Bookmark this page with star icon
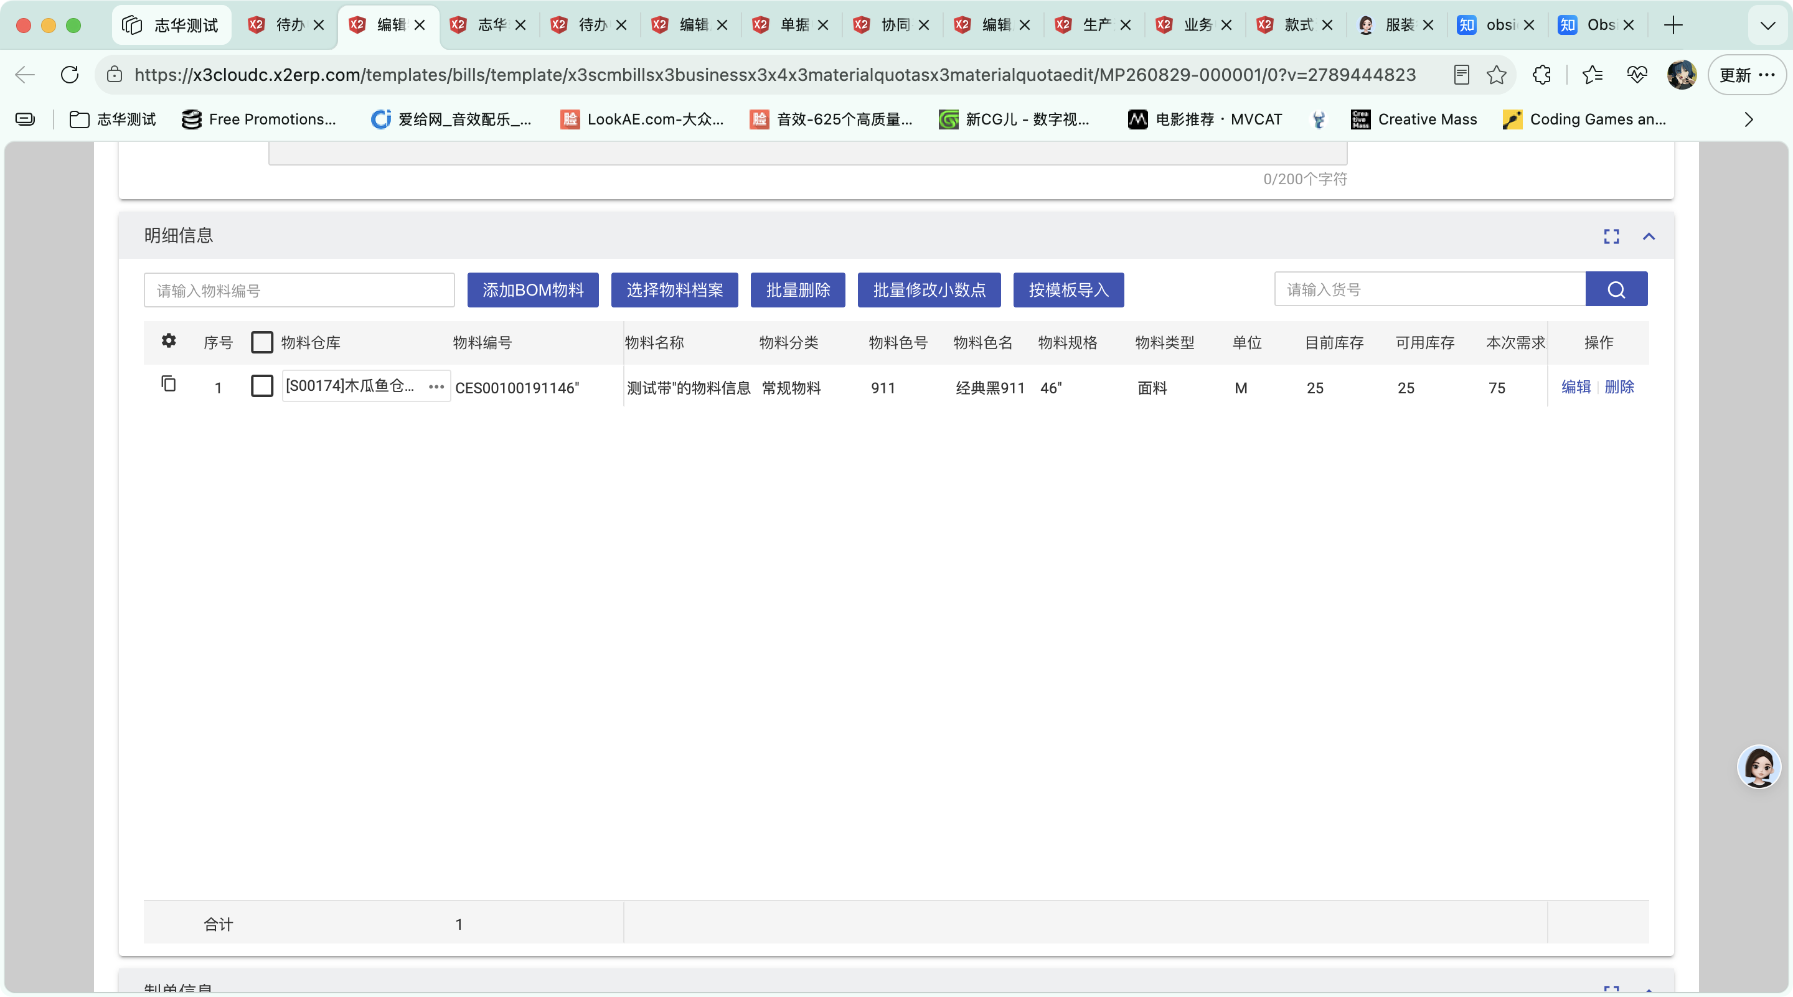The height and width of the screenshot is (997, 1793). [1496, 75]
